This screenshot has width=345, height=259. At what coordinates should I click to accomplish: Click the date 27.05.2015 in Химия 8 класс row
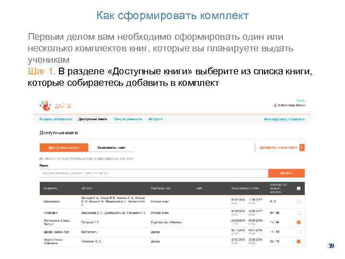238,240
